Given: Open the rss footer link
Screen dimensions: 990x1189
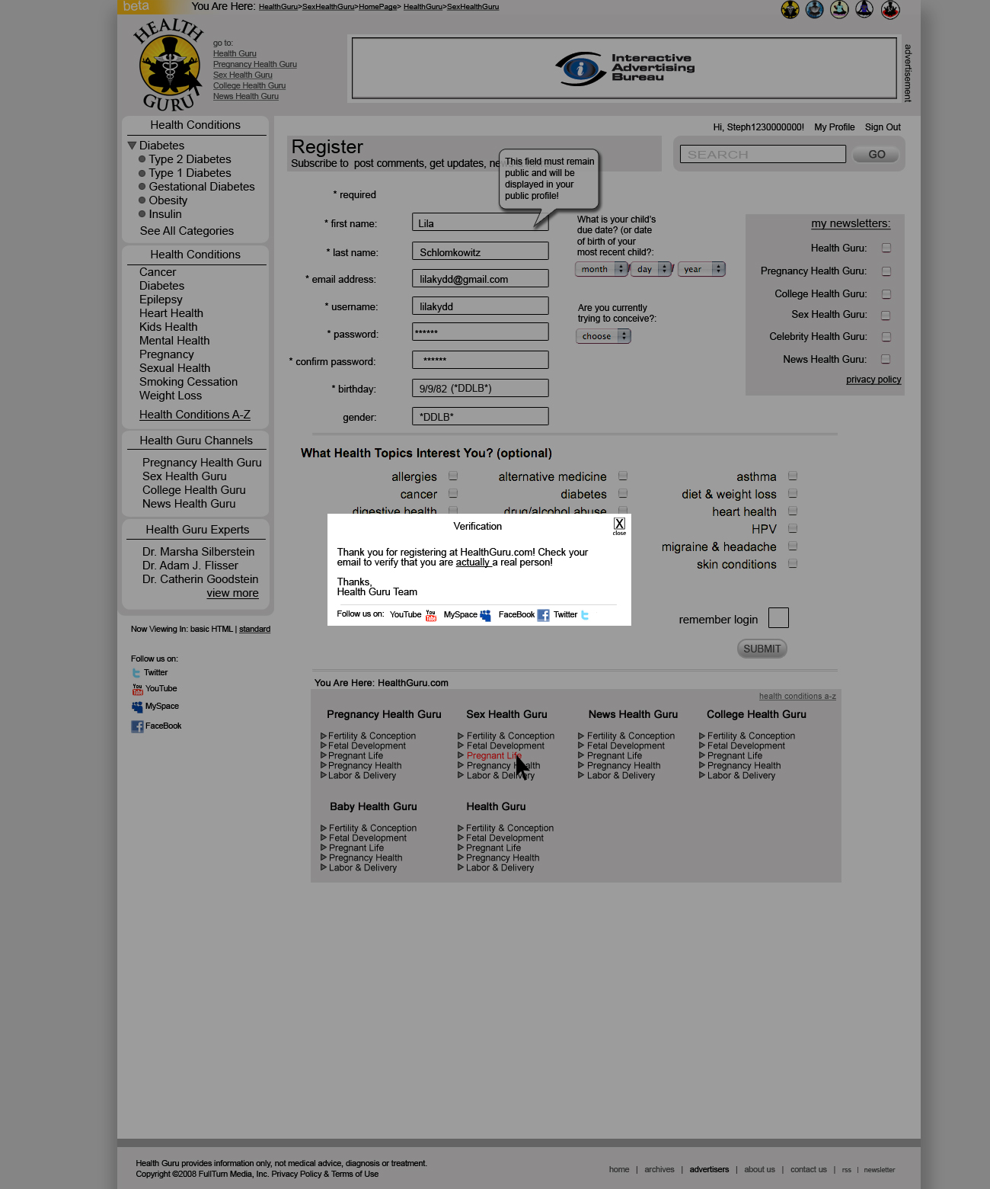Looking at the screenshot, I should [x=846, y=1170].
